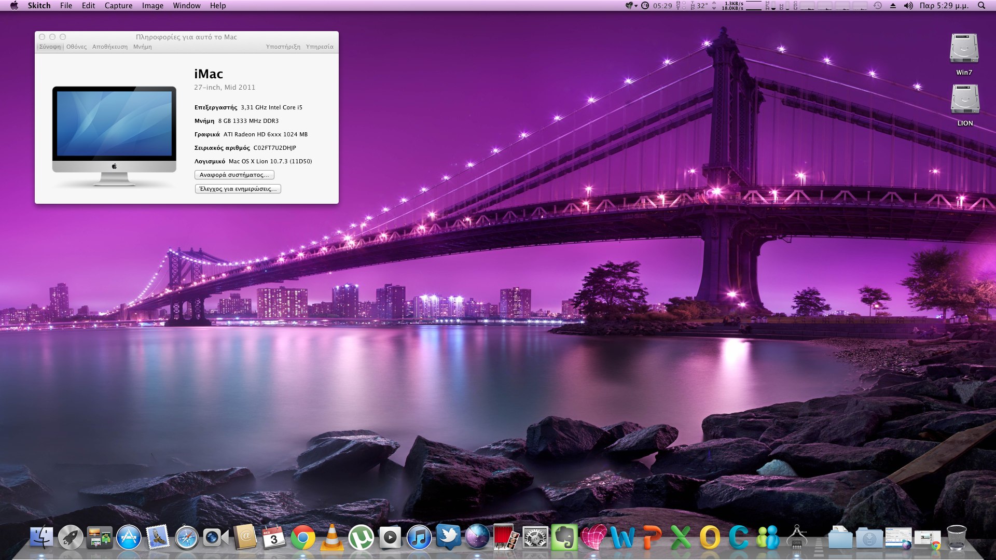Screen dimensions: 996x560
Task: Open the Capture menu
Action: click(118, 6)
